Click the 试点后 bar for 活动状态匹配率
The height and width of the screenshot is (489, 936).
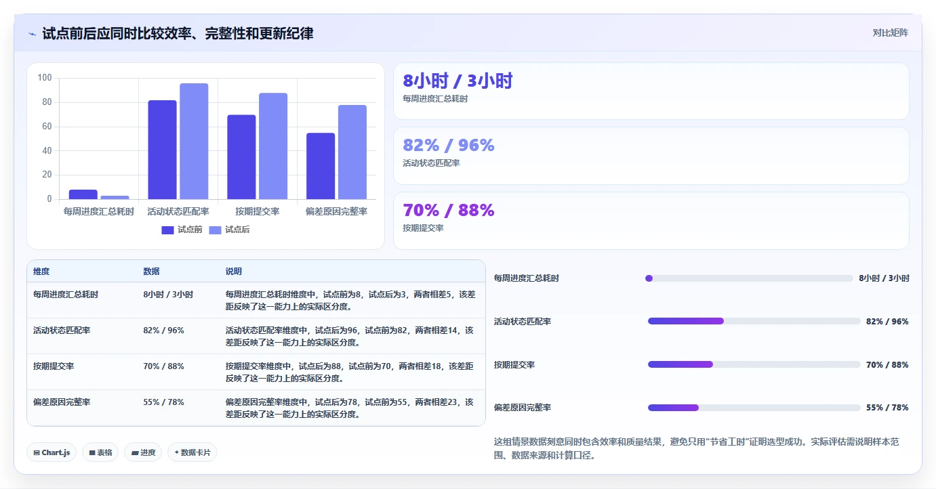[x=194, y=141]
